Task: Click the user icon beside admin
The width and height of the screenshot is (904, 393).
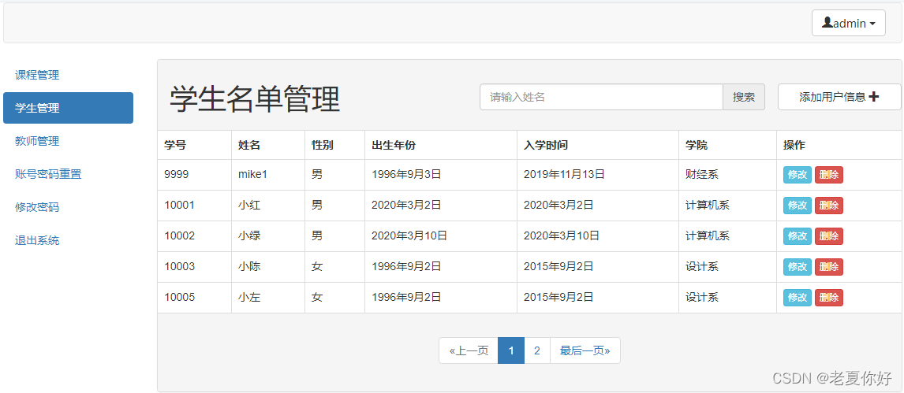Action: 827,22
